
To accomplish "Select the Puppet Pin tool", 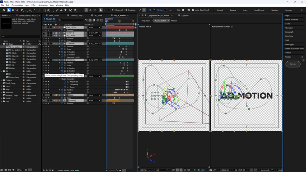I will coord(75,10).
